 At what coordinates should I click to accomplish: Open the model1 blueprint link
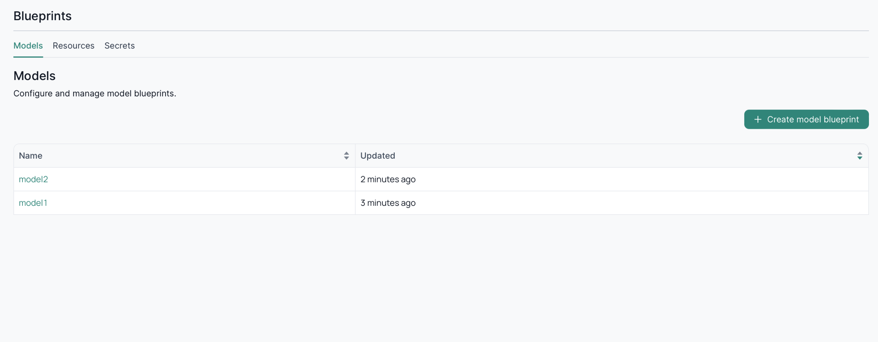pyautogui.click(x=33, y=203)
